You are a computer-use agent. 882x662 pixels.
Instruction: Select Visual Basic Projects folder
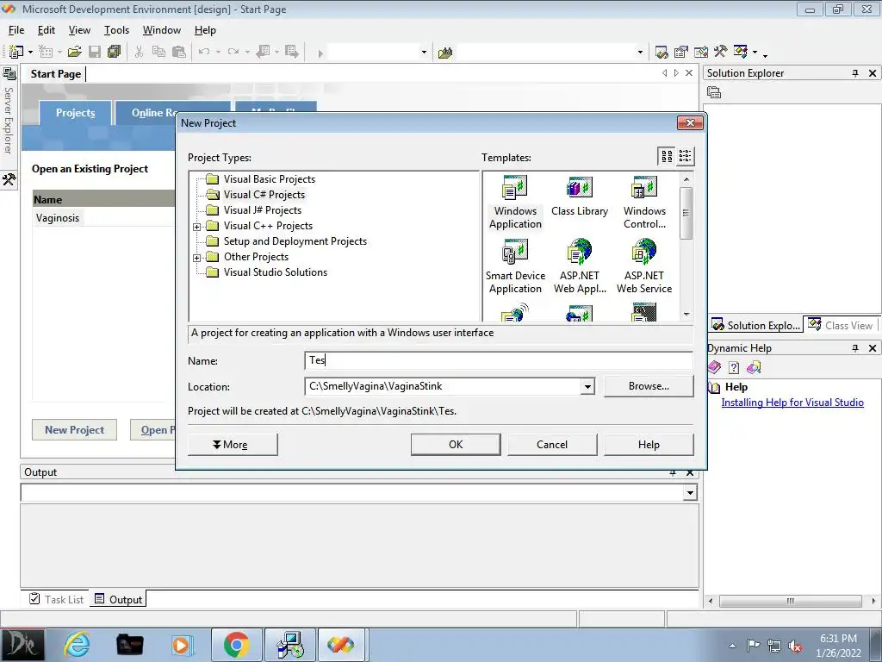click(270, 179)
